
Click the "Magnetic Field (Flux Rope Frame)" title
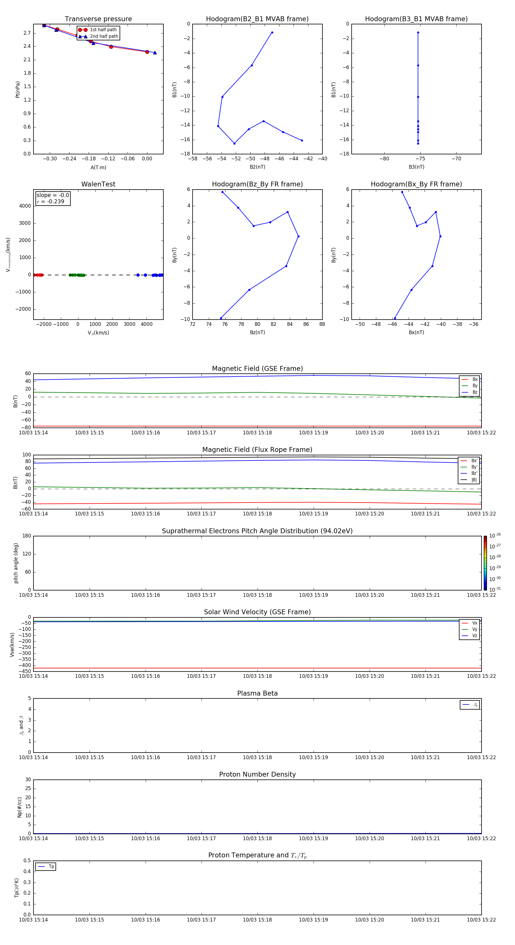click(257, 450)
